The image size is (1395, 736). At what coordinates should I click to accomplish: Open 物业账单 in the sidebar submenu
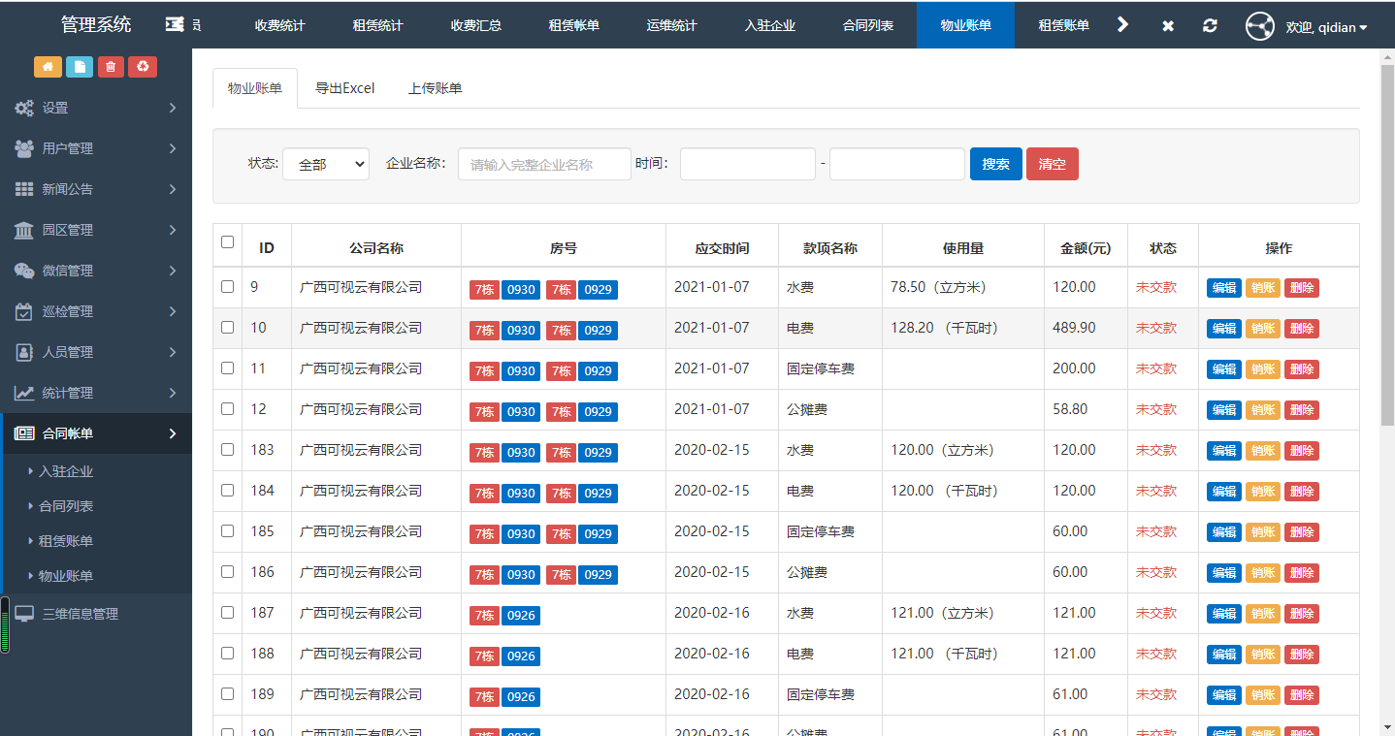click(66, 576)
